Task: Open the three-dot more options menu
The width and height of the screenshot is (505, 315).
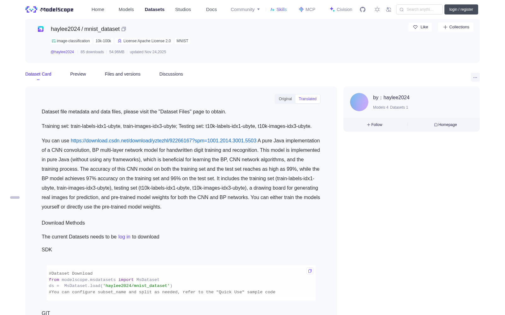Action: click(x=475, y=77)
